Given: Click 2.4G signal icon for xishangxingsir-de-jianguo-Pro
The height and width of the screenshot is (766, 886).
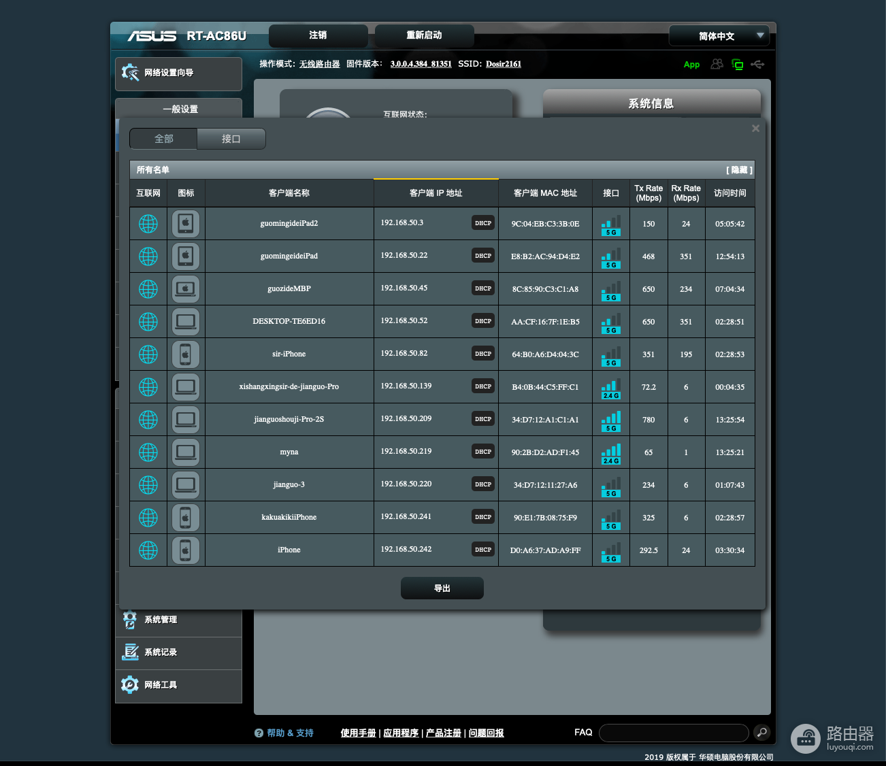Looking at the screenshot, I should [x=611, y=389].
